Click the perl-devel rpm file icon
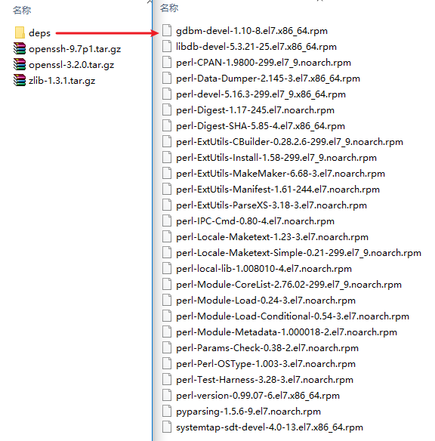The image size is (435, 441). [x=167, y=94]
